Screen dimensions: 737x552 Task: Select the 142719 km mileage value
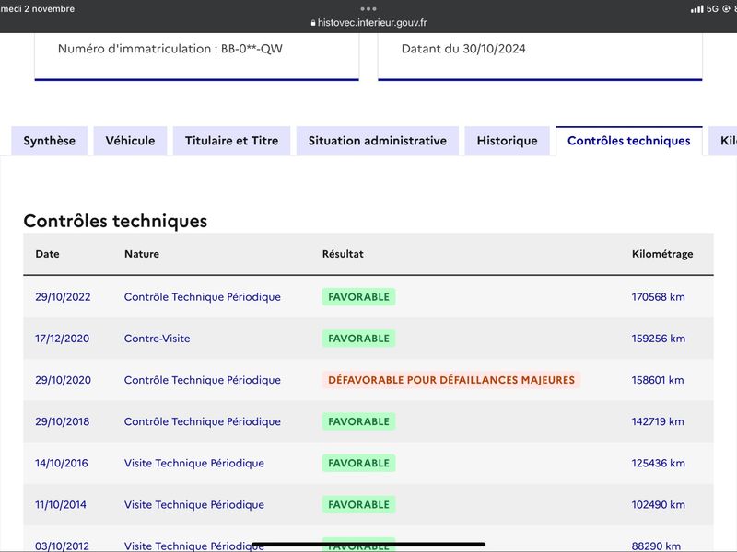658,421
